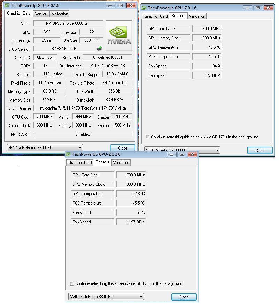280x304 pixels.
Task: Click the Technology value 65 nm
Action: (x=47, y=40)
